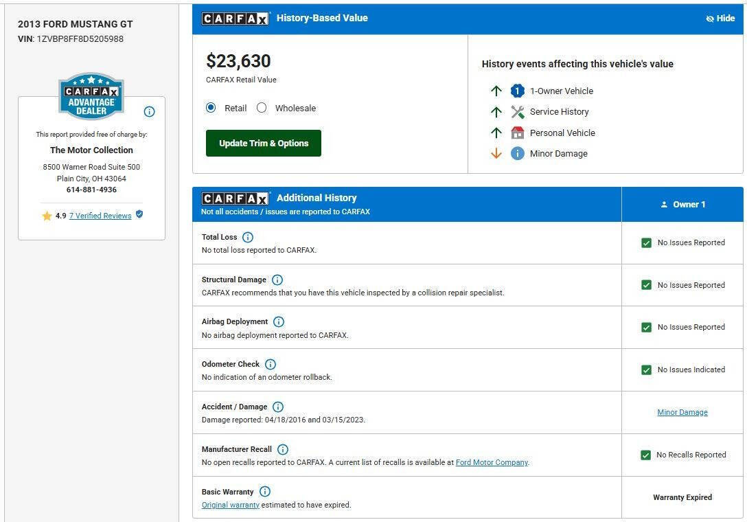Follow the Ford Motor Company recall link

[x=492, y=462]
